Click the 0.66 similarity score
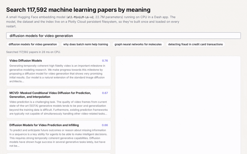This screenshot has width=247, height=154. click(105, 125)
